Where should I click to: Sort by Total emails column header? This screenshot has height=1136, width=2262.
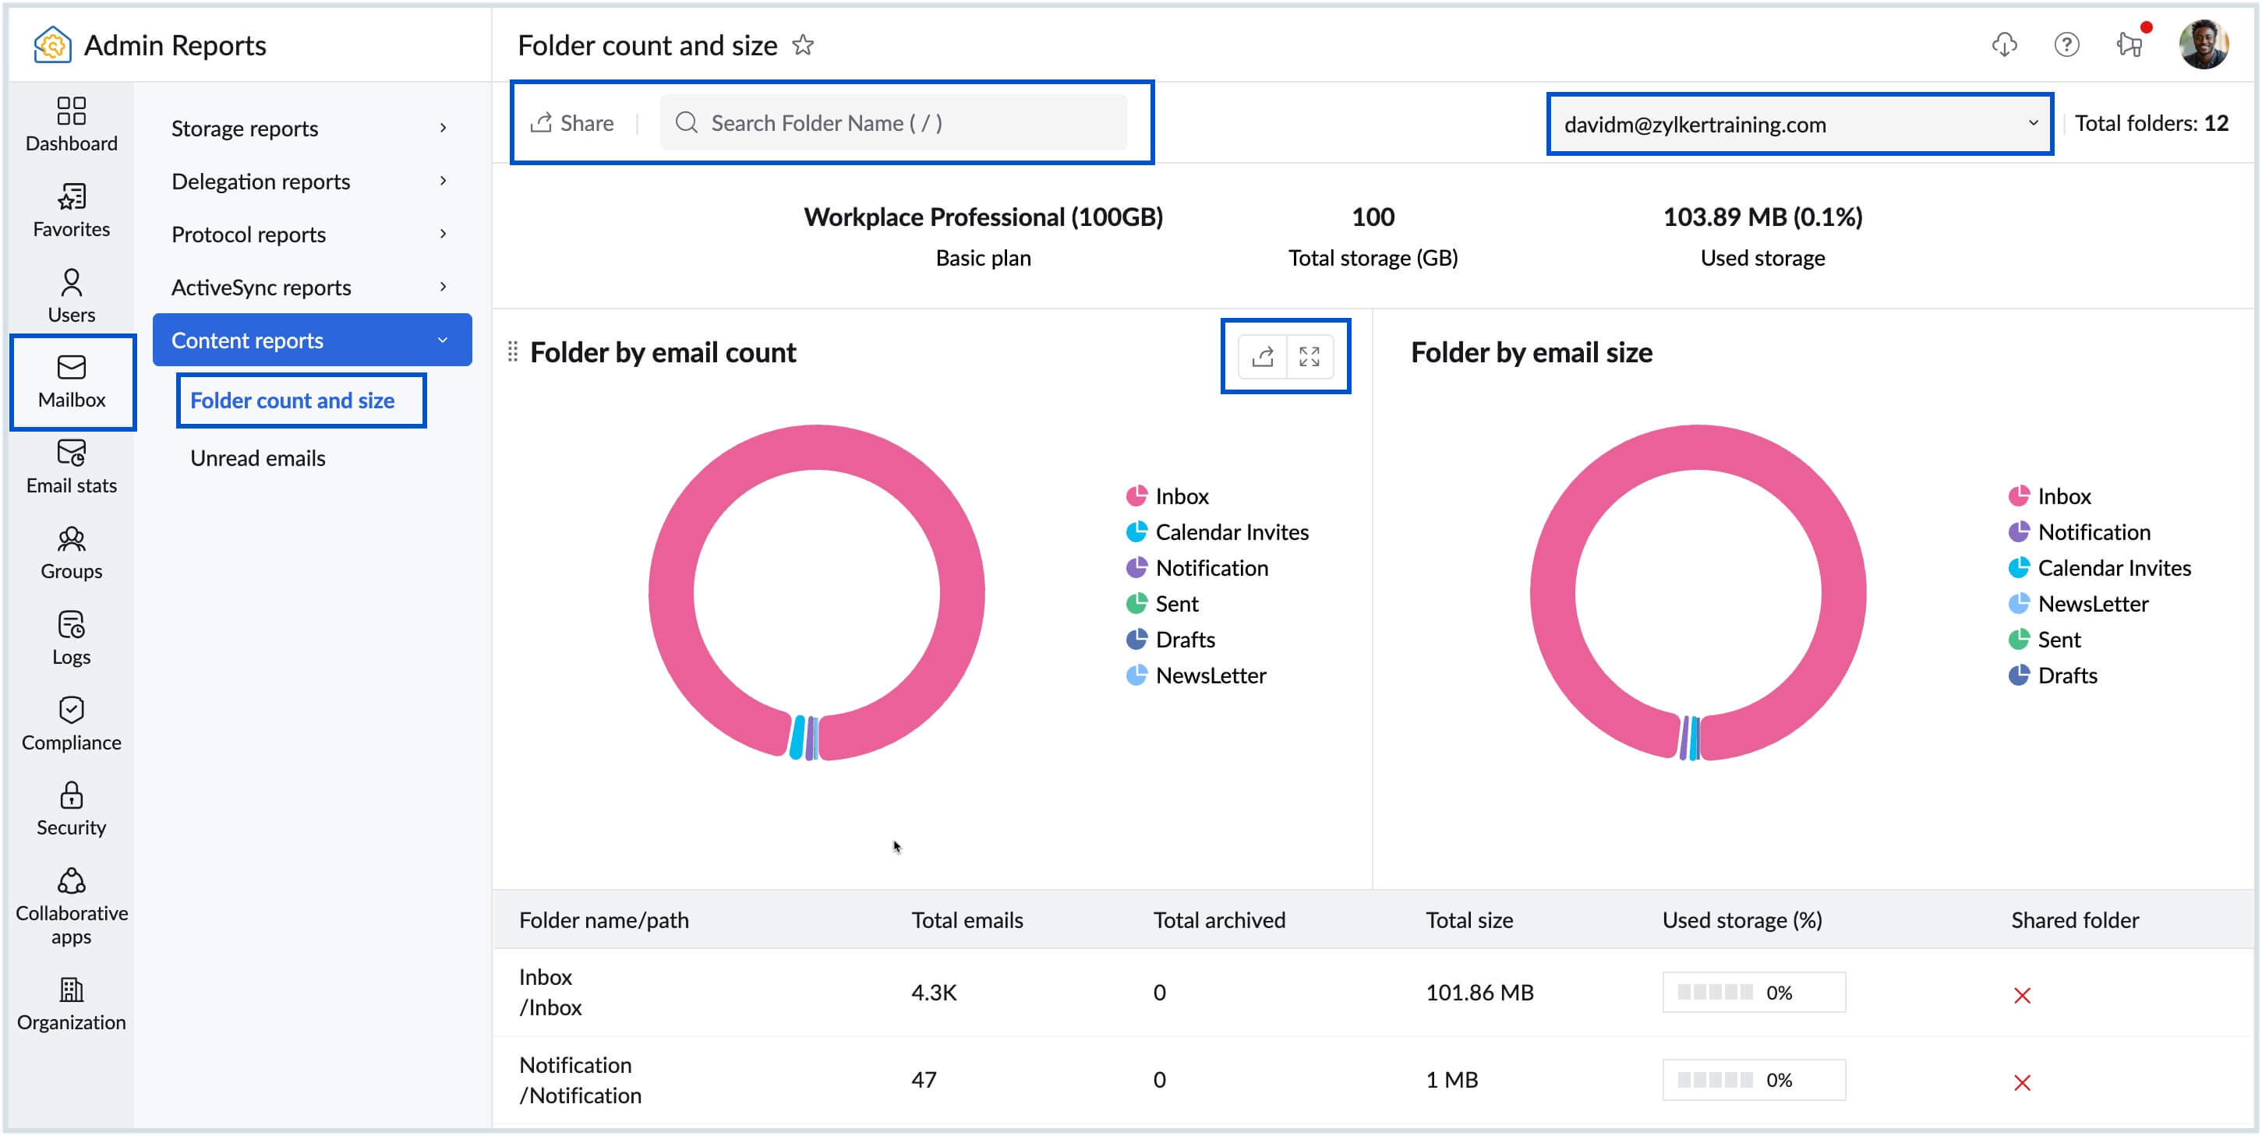[x=967, y=920]
